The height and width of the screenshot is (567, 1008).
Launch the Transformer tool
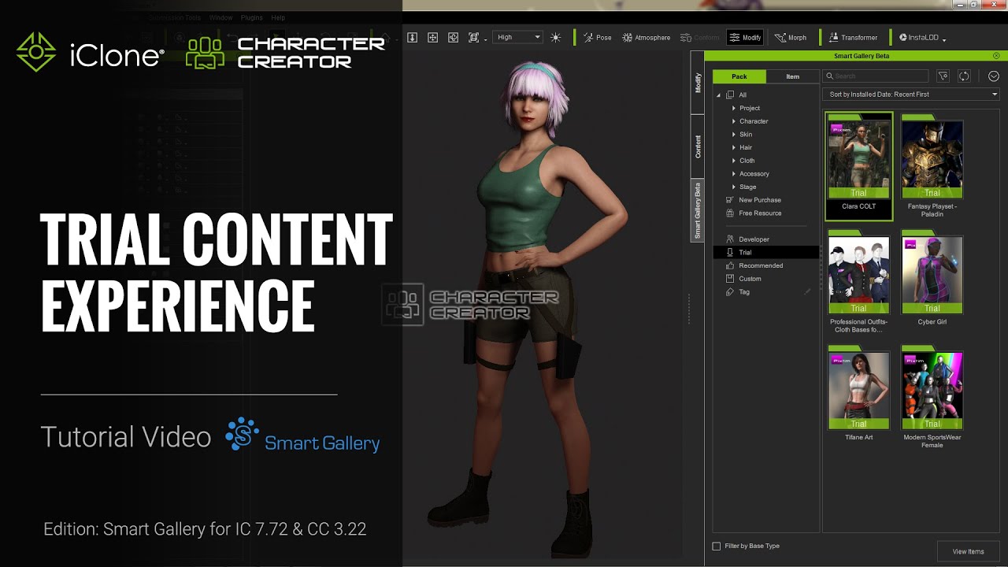pyautogui.click(x=852, y=37)
